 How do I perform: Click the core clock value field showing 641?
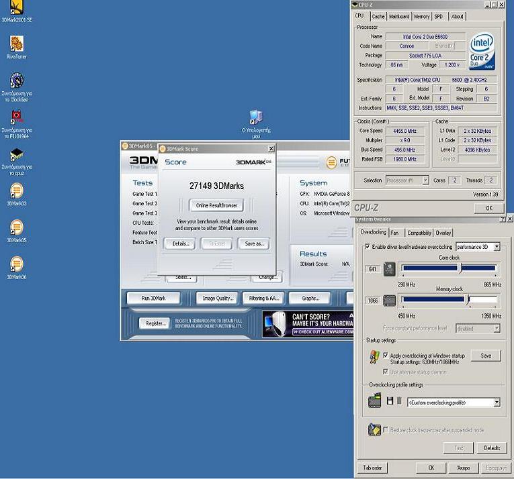[373, 269]
